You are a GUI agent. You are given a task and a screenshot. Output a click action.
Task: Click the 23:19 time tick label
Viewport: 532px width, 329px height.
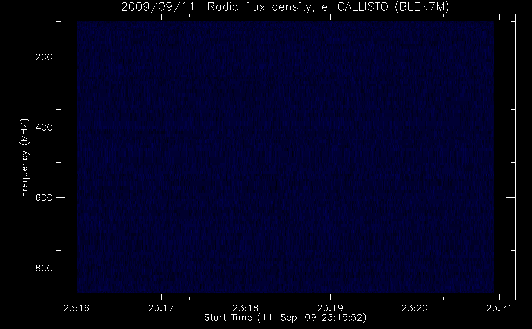pos(330,308)
